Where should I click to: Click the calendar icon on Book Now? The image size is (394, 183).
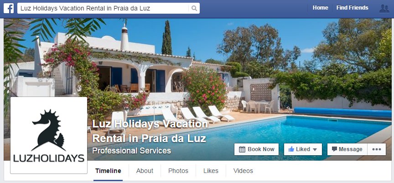[242, 149]
